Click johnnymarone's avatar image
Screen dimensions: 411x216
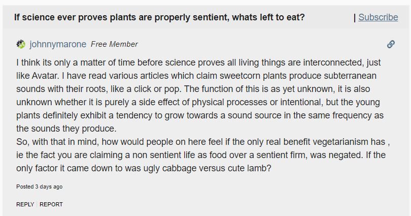[21, 44]
